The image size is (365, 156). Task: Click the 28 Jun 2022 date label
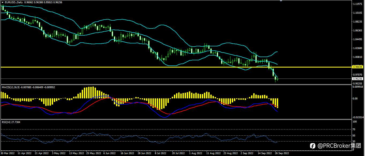[x=144, y=154]
